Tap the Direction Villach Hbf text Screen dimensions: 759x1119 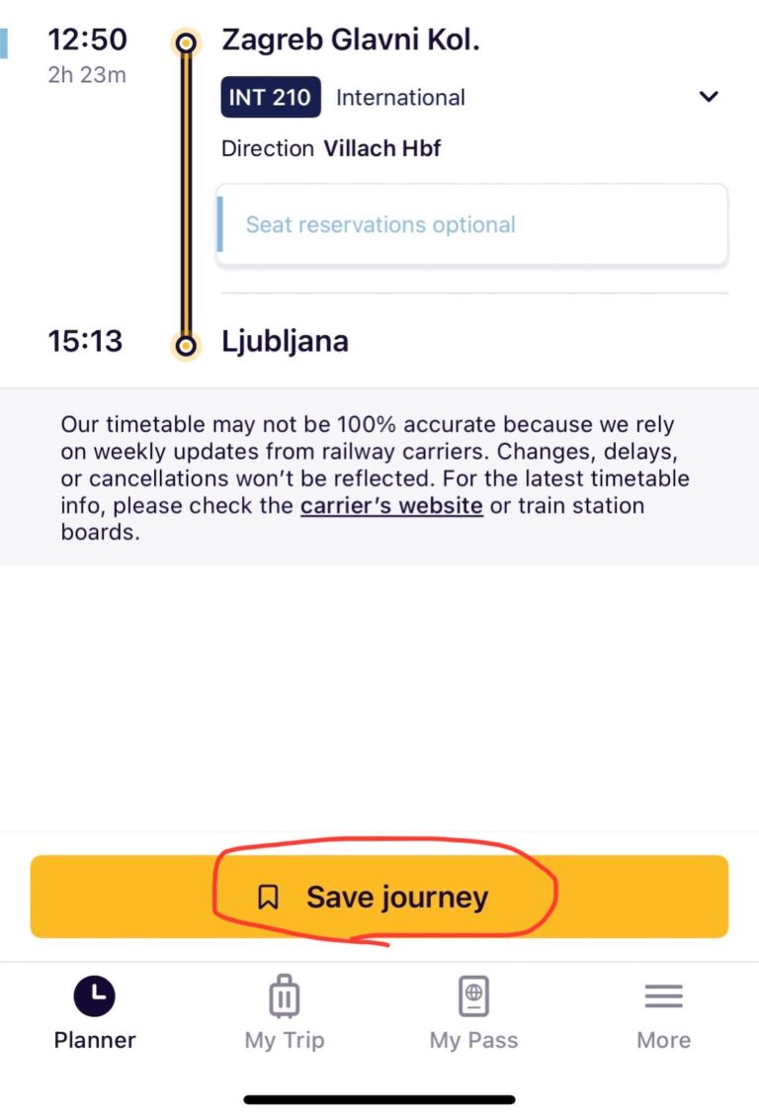click(331, 148)
